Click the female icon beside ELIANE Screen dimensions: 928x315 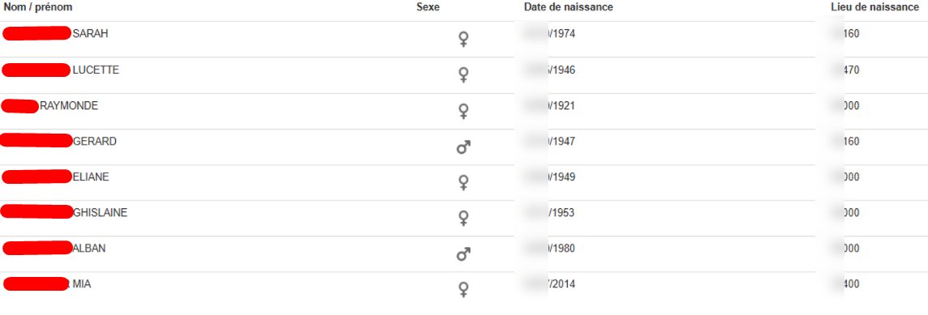click(x=464, y=183)
